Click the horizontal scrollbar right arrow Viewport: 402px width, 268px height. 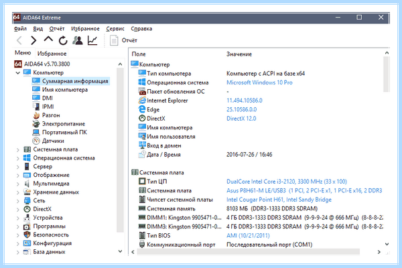point(379,252)
